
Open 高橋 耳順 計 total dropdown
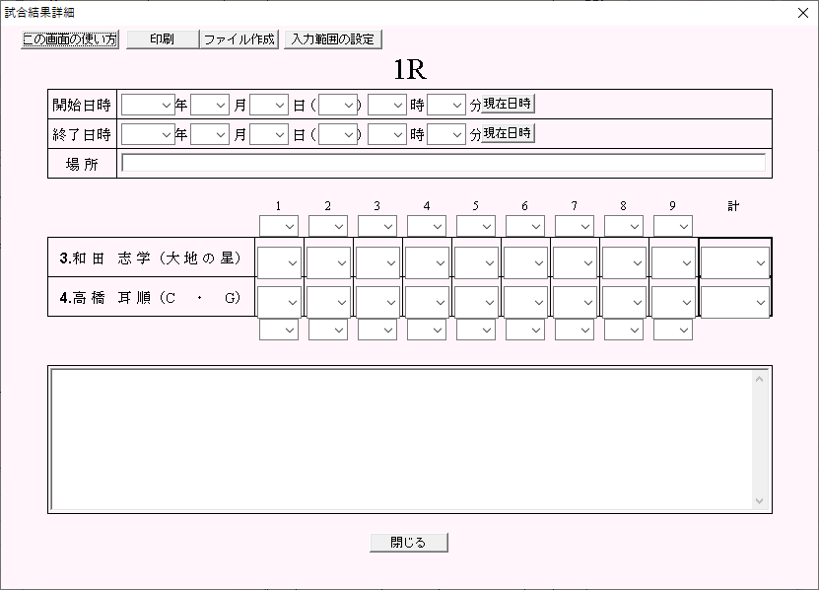(x=735, y=302)
